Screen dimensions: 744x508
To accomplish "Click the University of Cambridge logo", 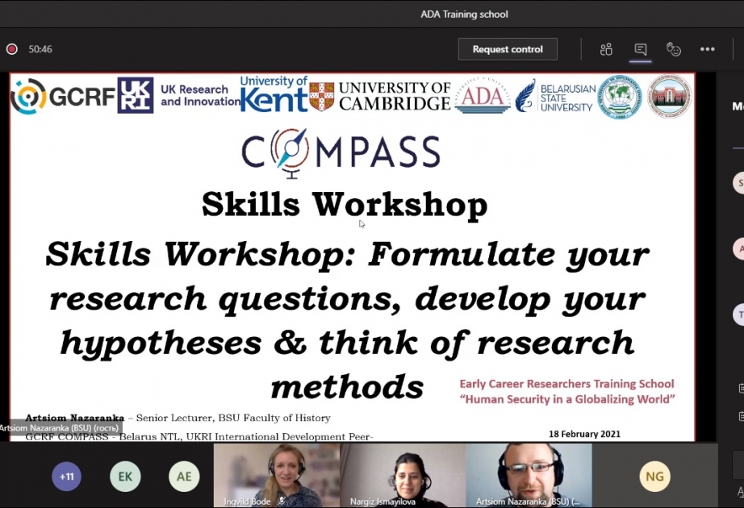I will pyautogui.click(x=379, y=96).
